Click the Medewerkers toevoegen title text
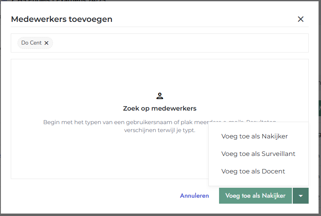This screenshot has height=216, width=321. [62, 19]
